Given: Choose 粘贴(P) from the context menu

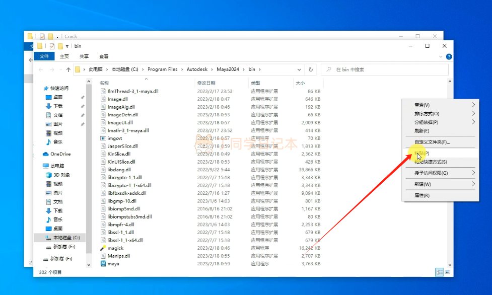Looking at the screenshot, I should pyautogui.click(x=422, y=153).
